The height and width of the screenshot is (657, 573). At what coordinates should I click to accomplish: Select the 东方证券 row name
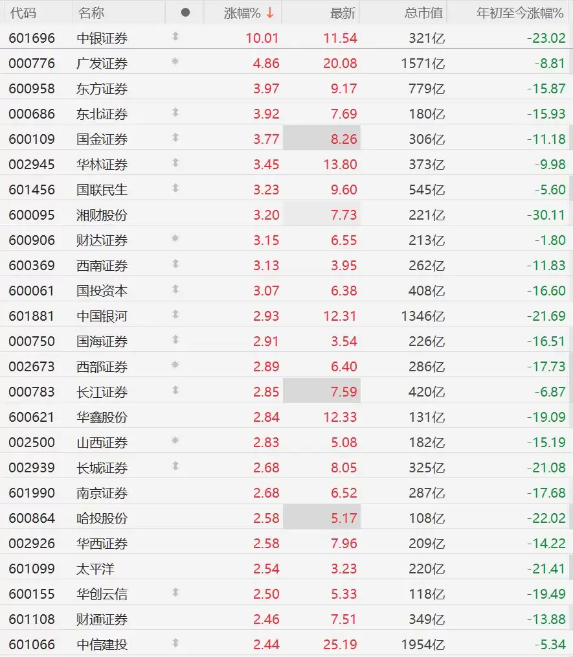[102, 89]
